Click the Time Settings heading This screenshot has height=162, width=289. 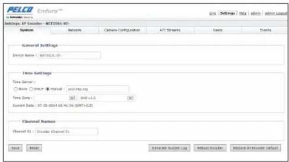[x=37, y=73]
